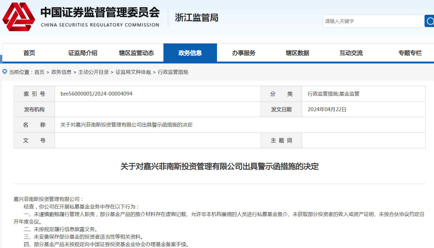Open the 证监局介绍 navigation tab
Screen dimensions: 434x248
[83, 53]
